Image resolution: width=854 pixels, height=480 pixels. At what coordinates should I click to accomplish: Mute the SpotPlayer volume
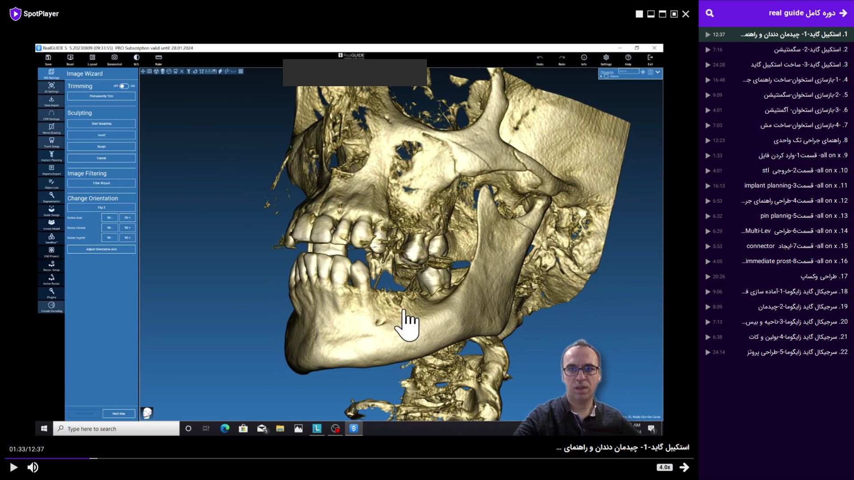click(33, 467)
